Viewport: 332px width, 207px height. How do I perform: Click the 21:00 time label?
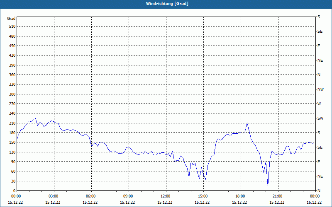click(x=278, y=196)
